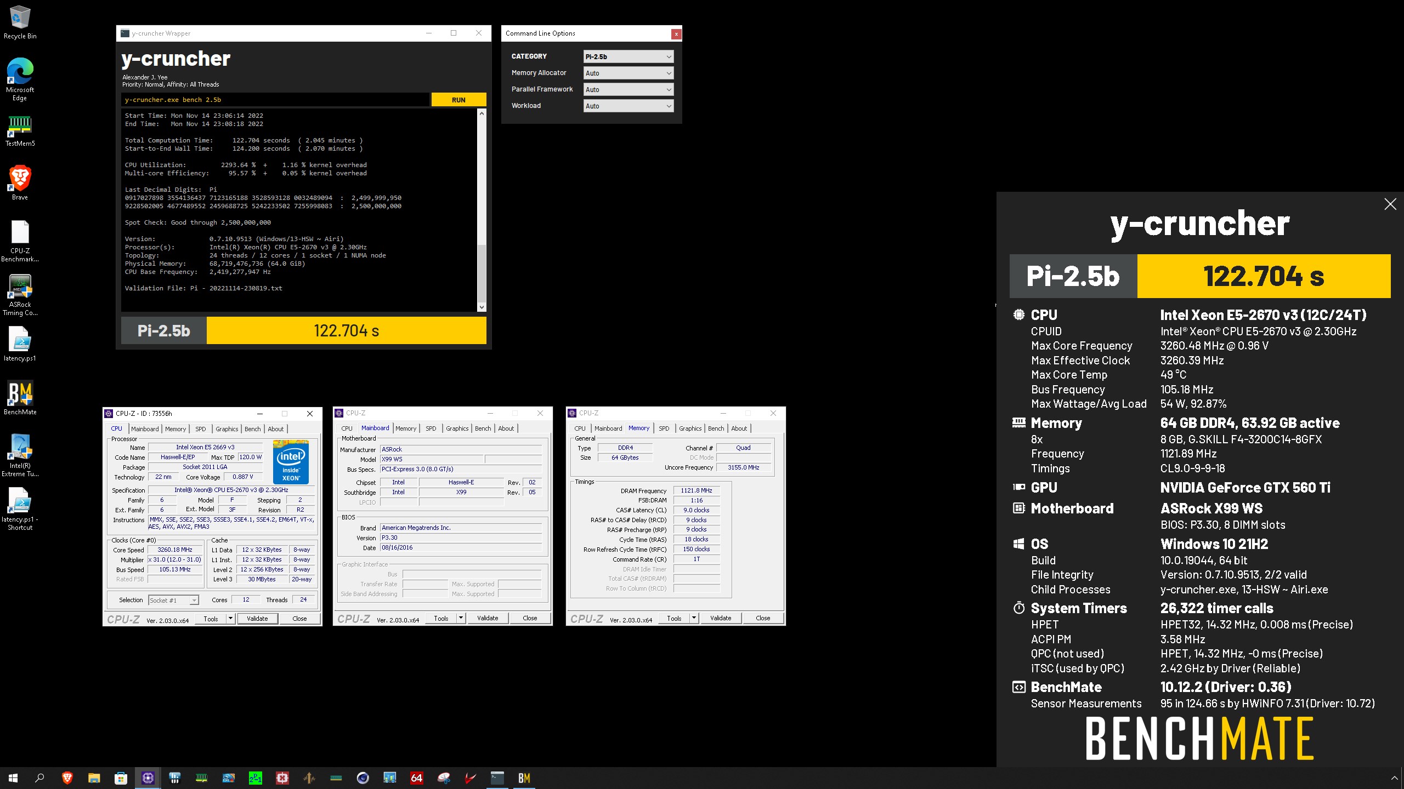The image size is (1404, 789).
Task: Launch TestMem5 desktop shortcut
Action: coord(20,131)
